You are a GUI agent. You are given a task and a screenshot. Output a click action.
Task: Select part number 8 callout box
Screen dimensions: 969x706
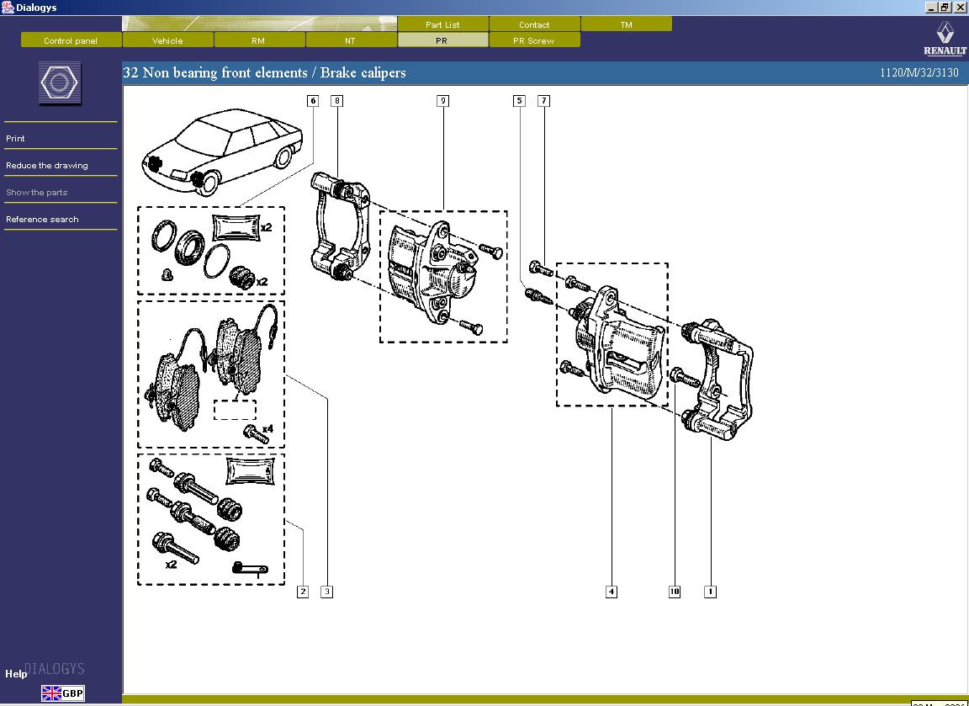(336, 101)
